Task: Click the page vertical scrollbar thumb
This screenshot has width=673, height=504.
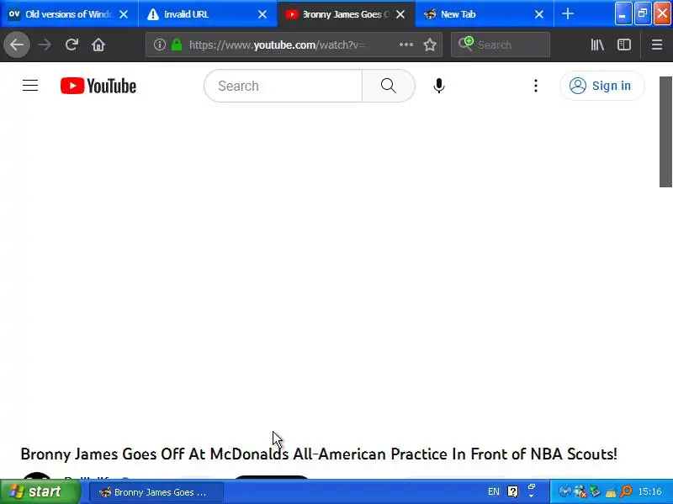Action: (x=665, y=132)
